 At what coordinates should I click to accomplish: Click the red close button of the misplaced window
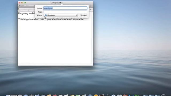[20, 3]
